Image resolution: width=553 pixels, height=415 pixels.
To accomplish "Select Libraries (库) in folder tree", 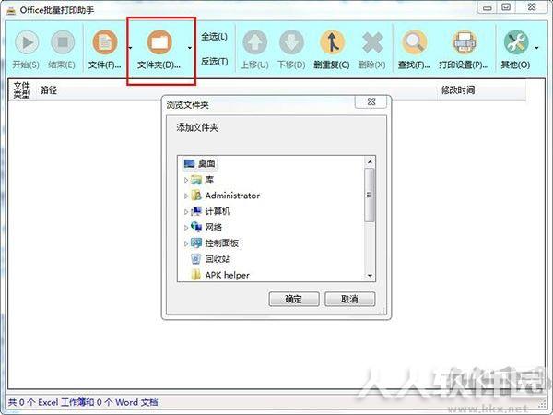I will [203, 180].
